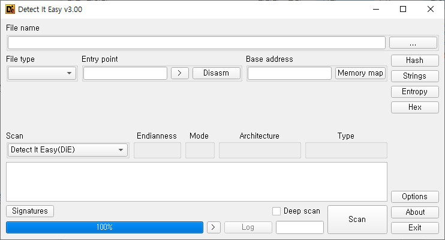The height and width of the screenshot is (240, 445).
Task: Open file browse button with three dots
Action: (x=413, y=43)
